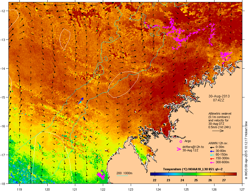The height and width of the screenshot is (192, 248).
Task: Click the latitude axis label -16
Action: pyautogui.click(x=3, y=126)
